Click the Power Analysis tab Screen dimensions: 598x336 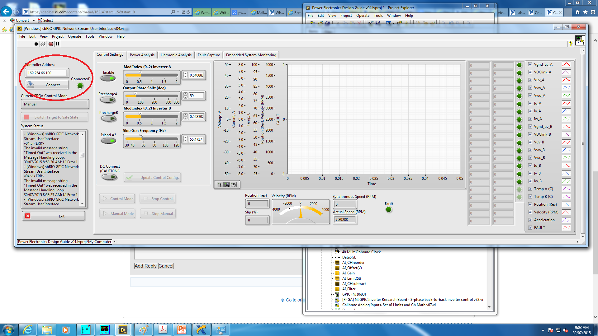[142, 55]
